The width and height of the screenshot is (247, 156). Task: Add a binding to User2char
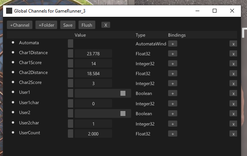click(x=173, y=124)
